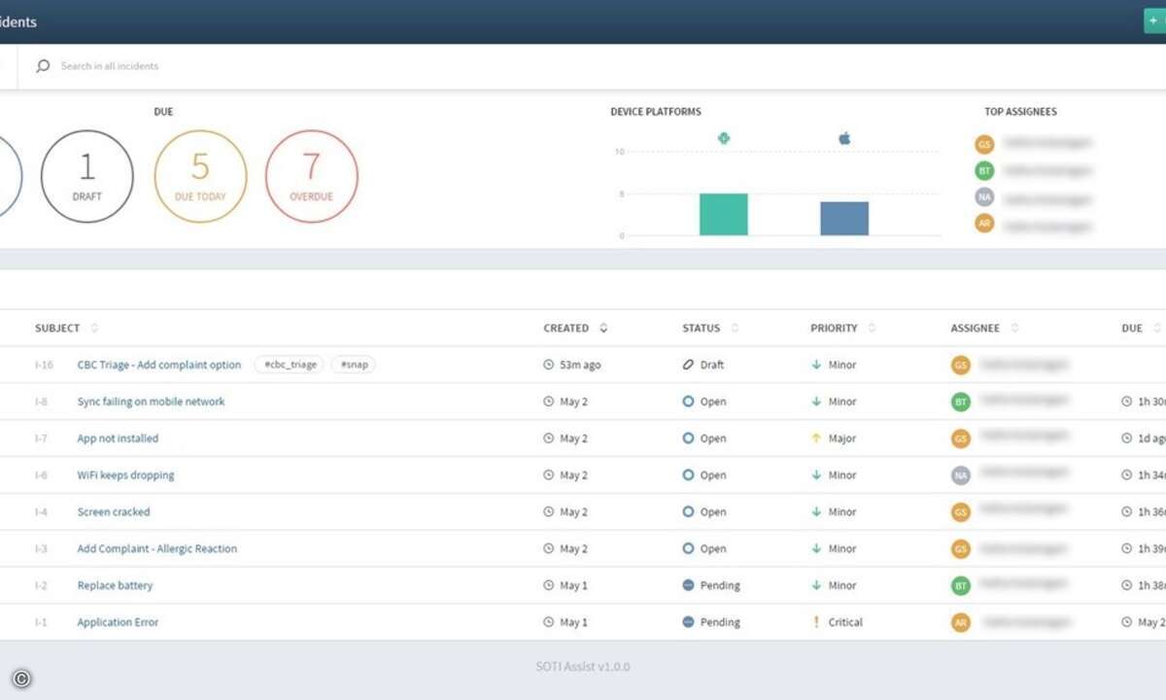Screen dimensions: 1166x700
Task: Select the Draft counter circle
Action: pos(87,176)
